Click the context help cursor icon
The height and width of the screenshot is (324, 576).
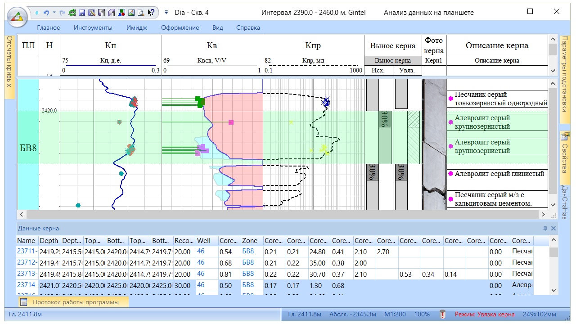151,13
